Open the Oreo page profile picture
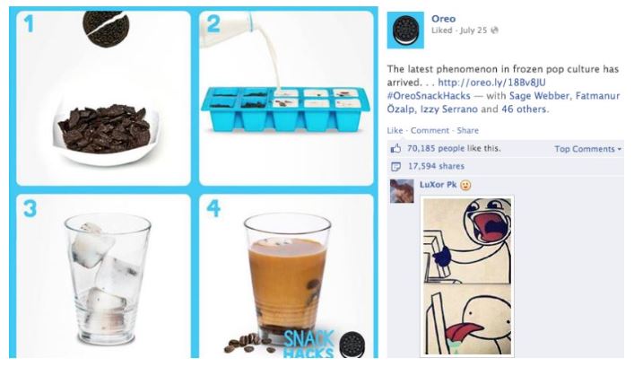Viewport: 634px width, 367px height. pyautogui.click(x=405, y=31)
